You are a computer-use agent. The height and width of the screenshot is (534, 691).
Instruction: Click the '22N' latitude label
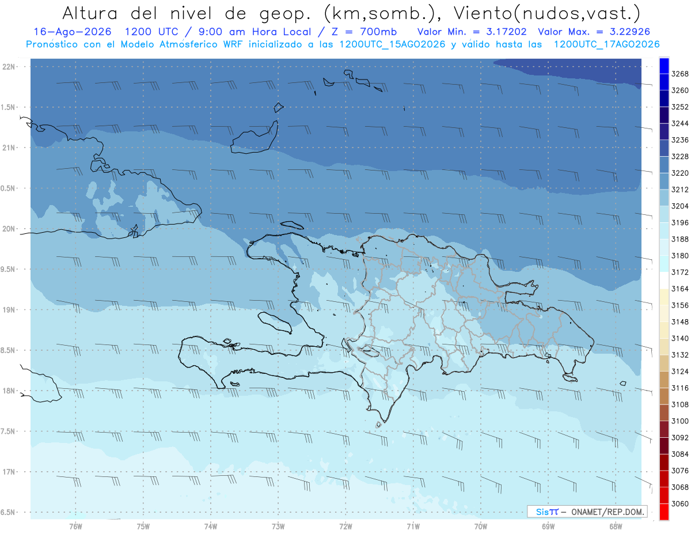9,67
